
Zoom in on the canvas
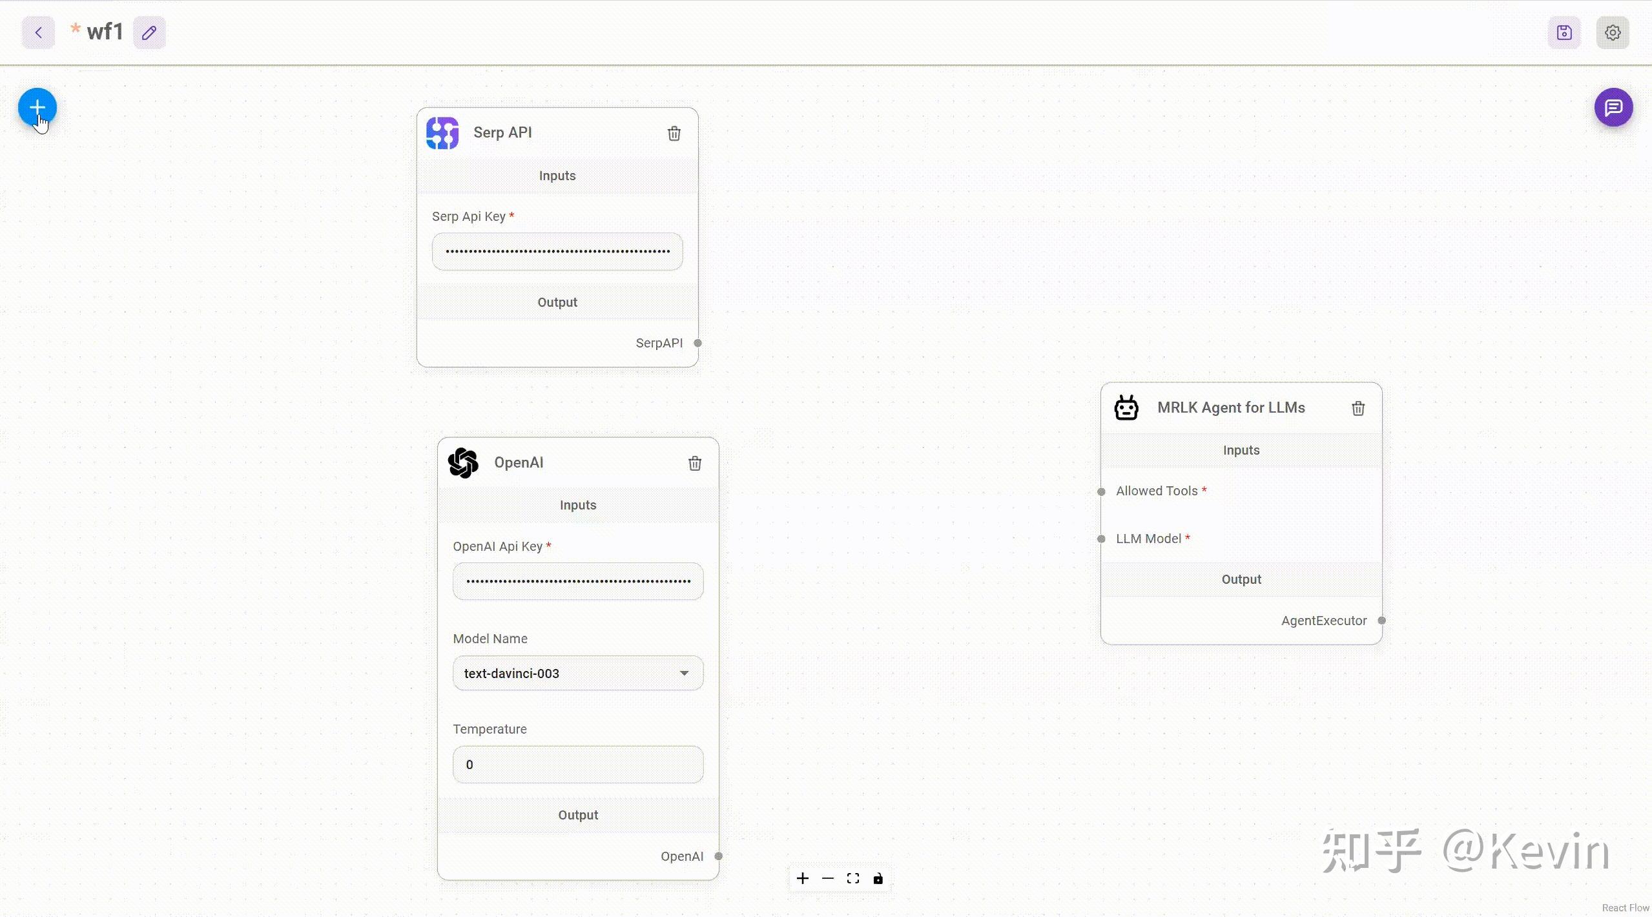pyautogui.click(x=802, y=878)
